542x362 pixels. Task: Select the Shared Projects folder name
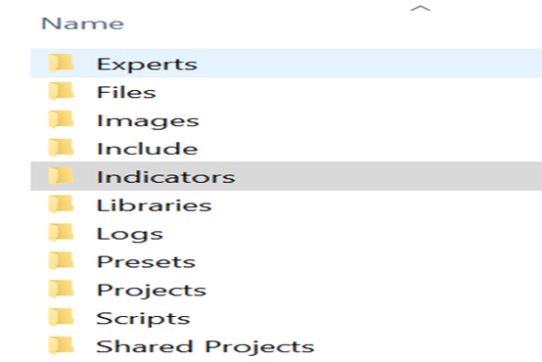205,347
